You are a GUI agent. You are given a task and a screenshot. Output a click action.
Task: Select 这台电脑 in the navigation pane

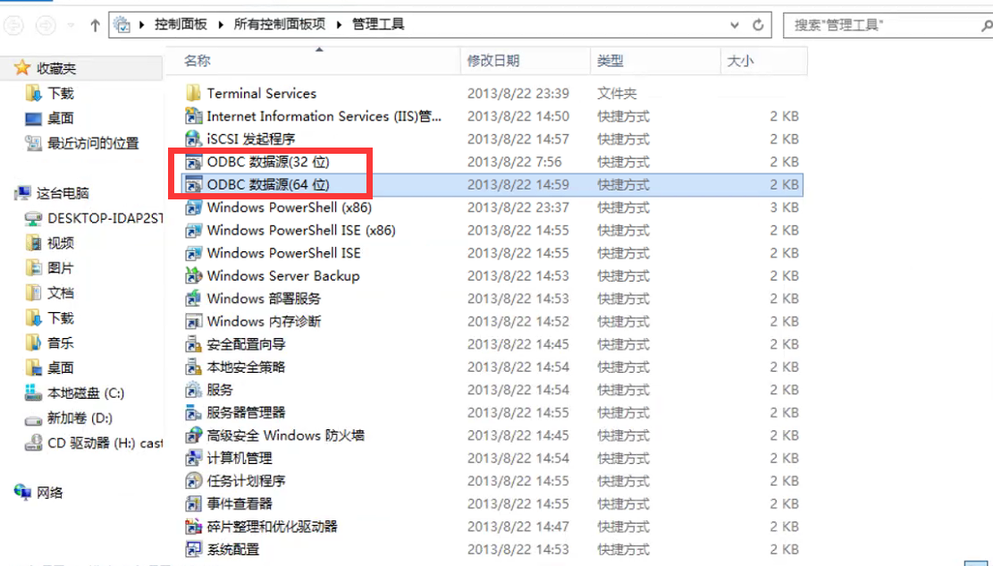coord(62,193)
